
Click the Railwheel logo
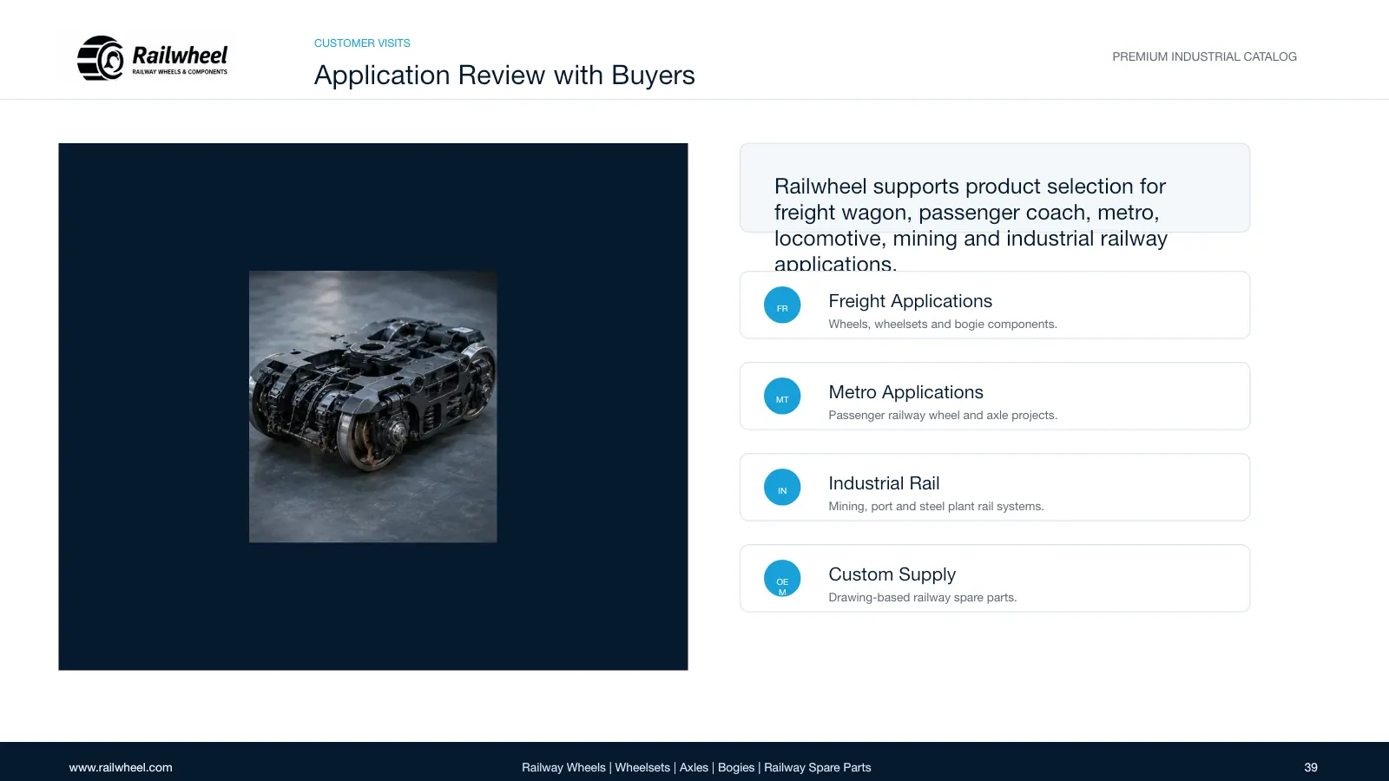(x=153, y=58)
